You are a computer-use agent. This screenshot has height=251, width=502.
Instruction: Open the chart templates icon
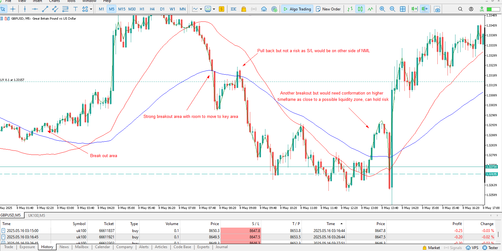(x=208, y=9)
